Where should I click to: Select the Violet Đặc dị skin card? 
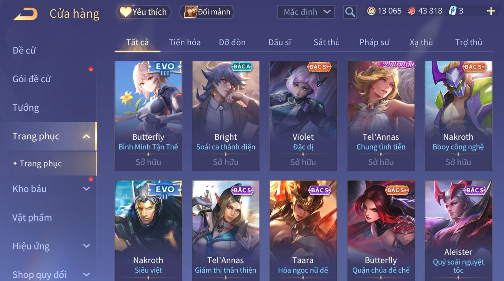303,116
